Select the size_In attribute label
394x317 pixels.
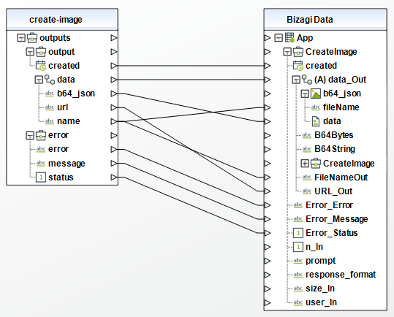(x=320, y=289)
